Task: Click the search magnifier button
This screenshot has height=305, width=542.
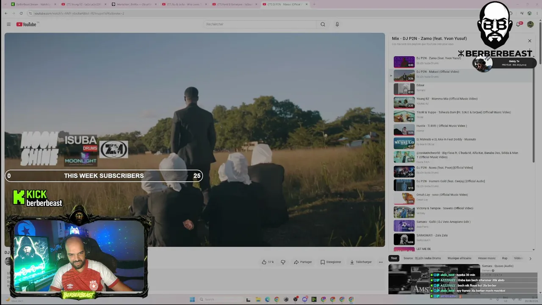Action: coord(323,24)
